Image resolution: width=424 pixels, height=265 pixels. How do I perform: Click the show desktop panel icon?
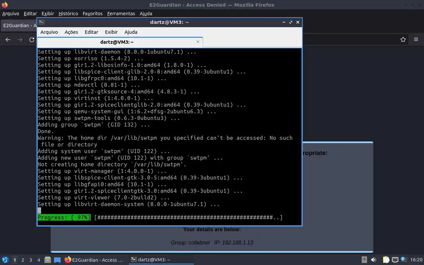pos(57,260)
